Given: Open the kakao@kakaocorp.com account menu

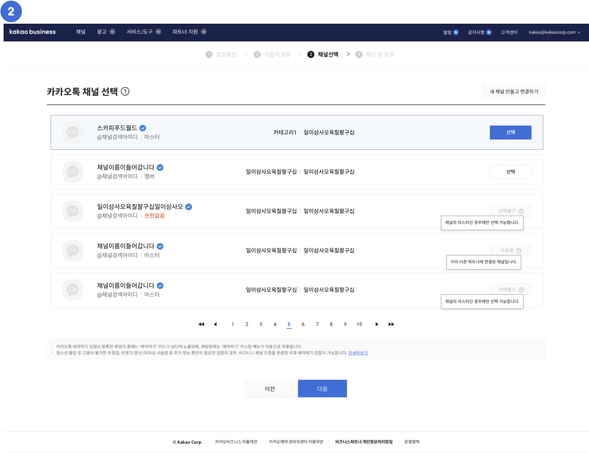Looking at the screenshot, I should pos(554,32).
